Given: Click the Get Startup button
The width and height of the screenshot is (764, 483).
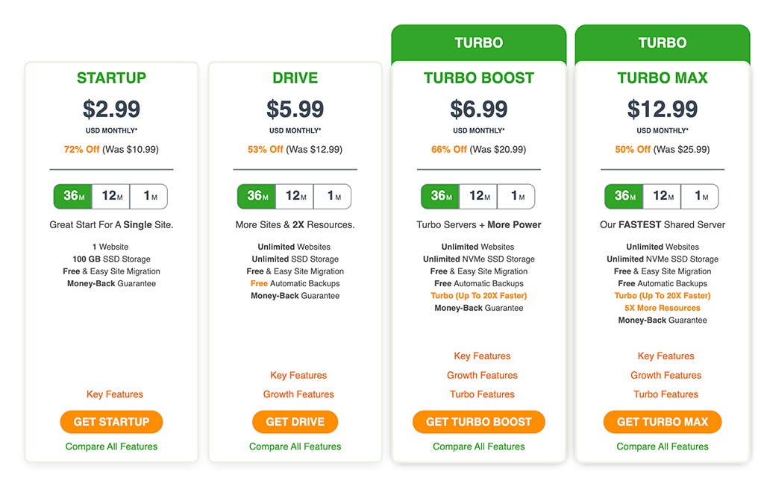Looking at the screenshot, I should 111,422.
